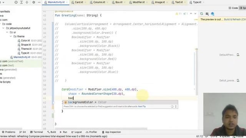
Task: Hide project panel with minus icon
Action: 39,2
